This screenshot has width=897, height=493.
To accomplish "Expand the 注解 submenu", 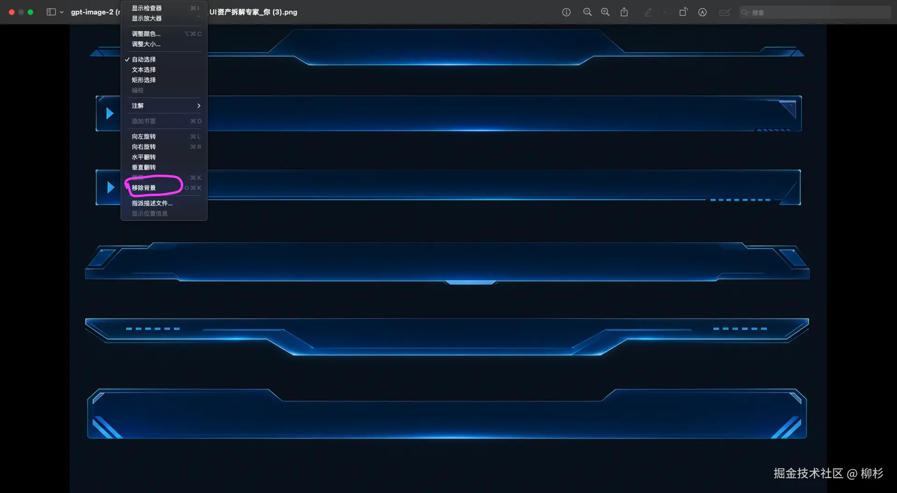I will point(164,106).
